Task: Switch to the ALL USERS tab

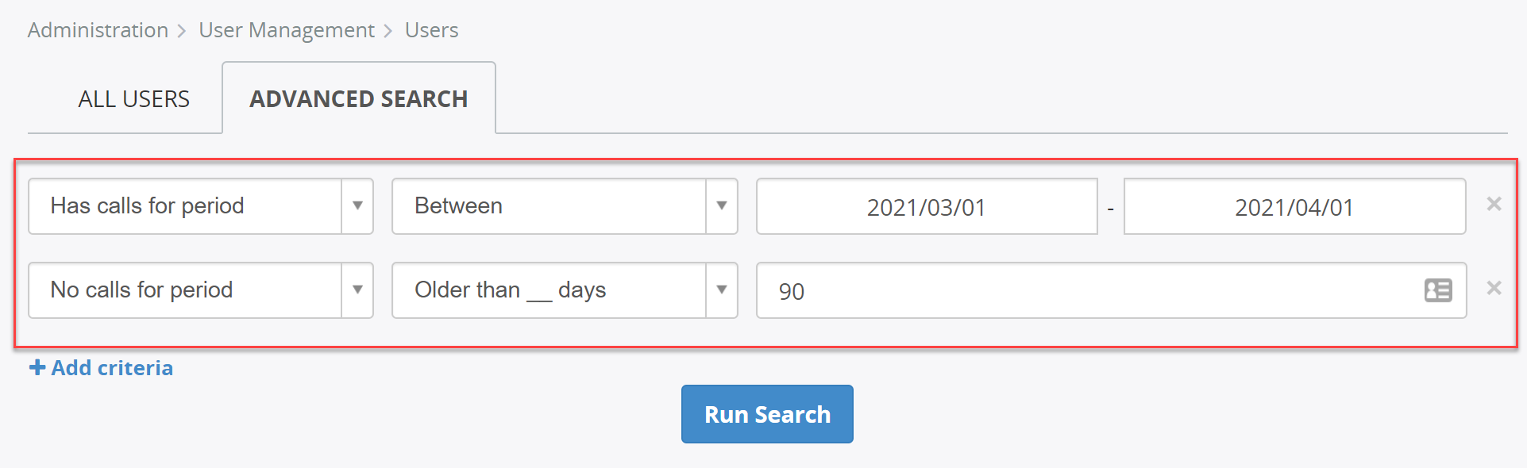Action: [133, 99]
